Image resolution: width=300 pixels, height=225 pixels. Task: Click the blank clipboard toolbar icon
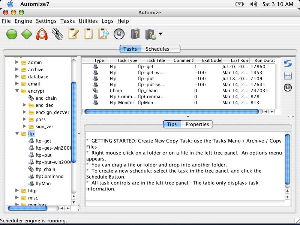(x=88, y=34)
